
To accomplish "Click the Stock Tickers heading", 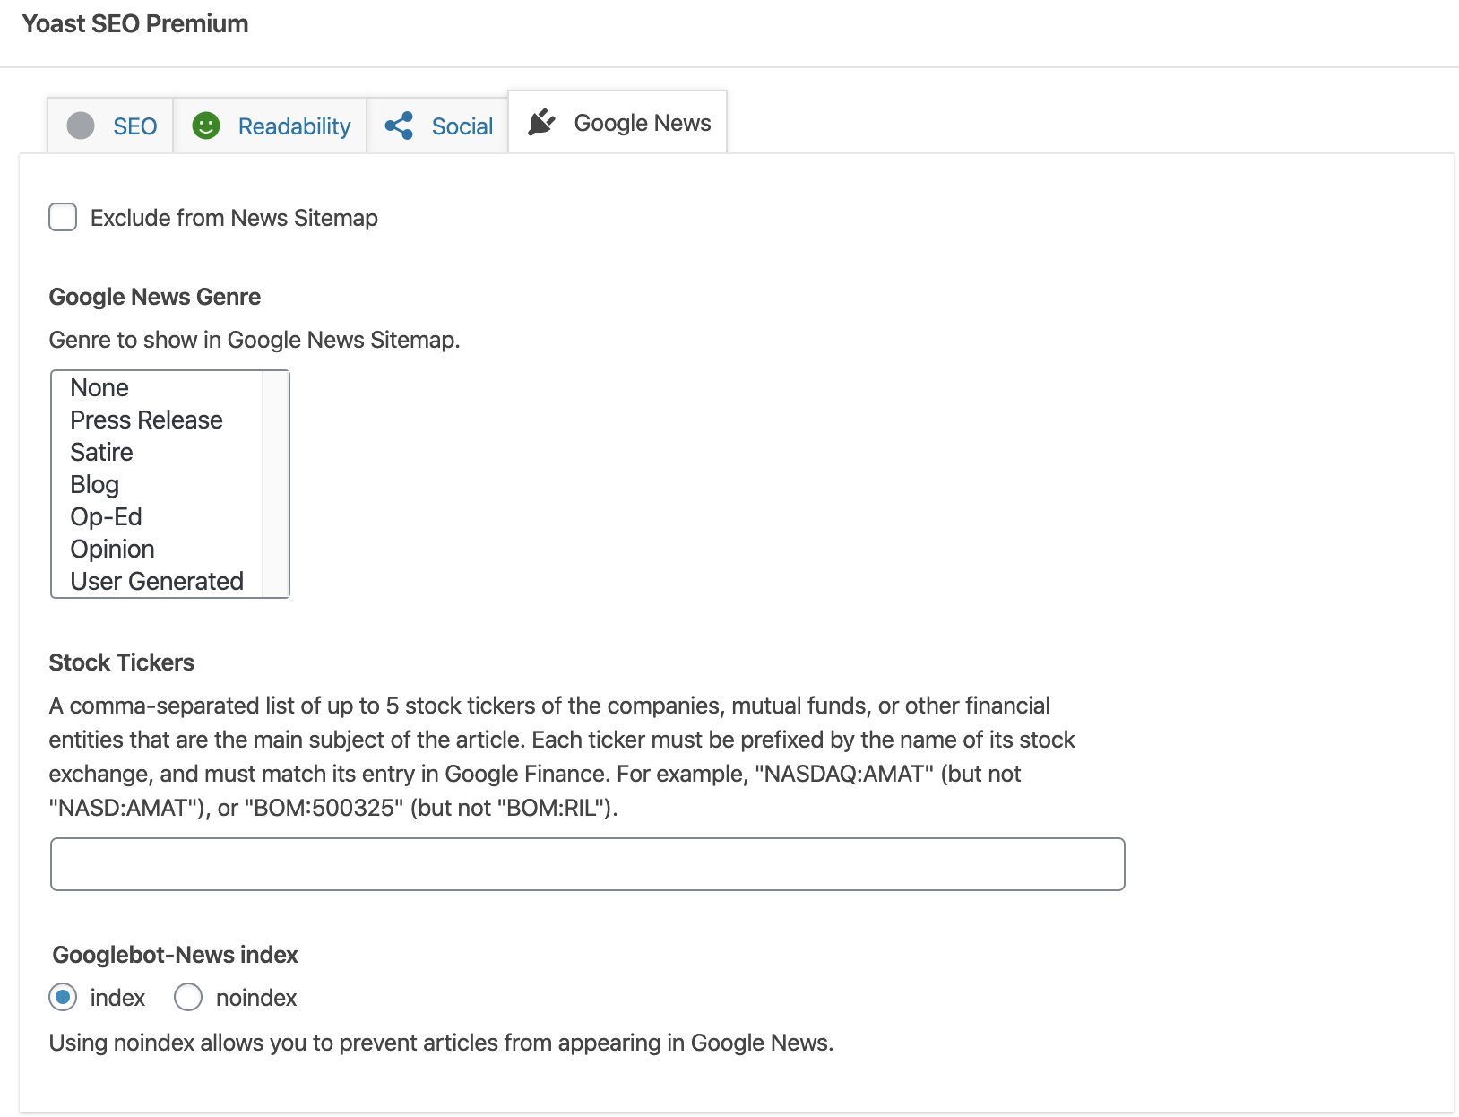I will 122,662.
